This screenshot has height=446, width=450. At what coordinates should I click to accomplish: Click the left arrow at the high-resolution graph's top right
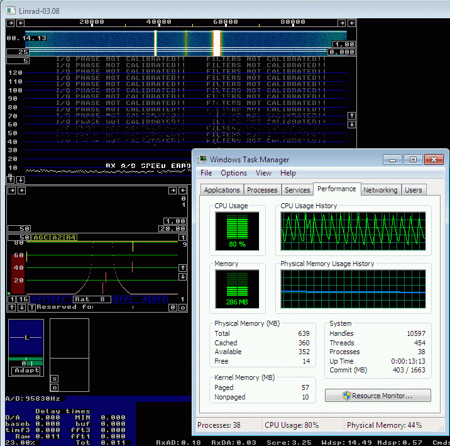[182, 191]
